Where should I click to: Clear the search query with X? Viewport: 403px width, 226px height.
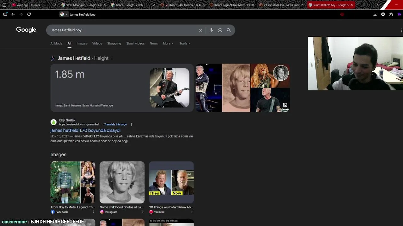point(201,30)
